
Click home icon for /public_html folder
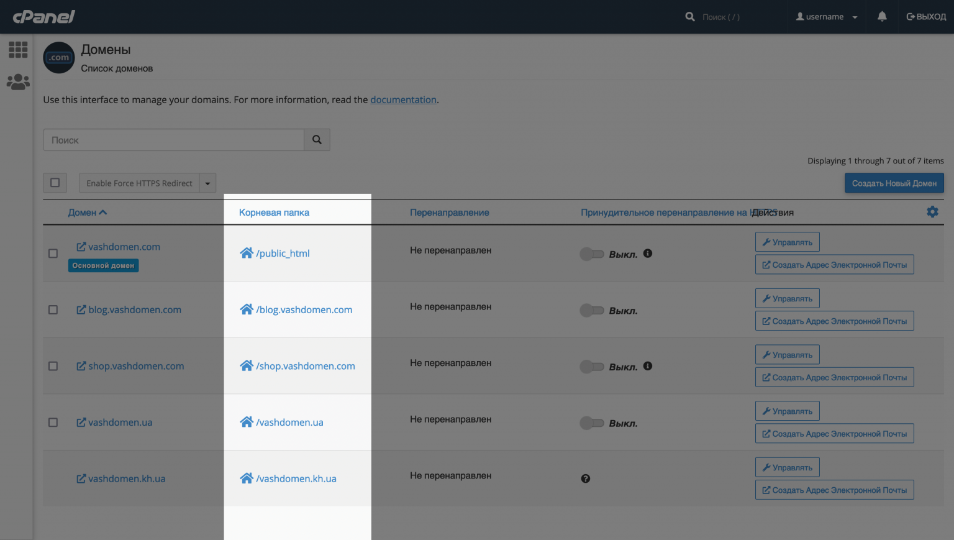click(247, 253)
